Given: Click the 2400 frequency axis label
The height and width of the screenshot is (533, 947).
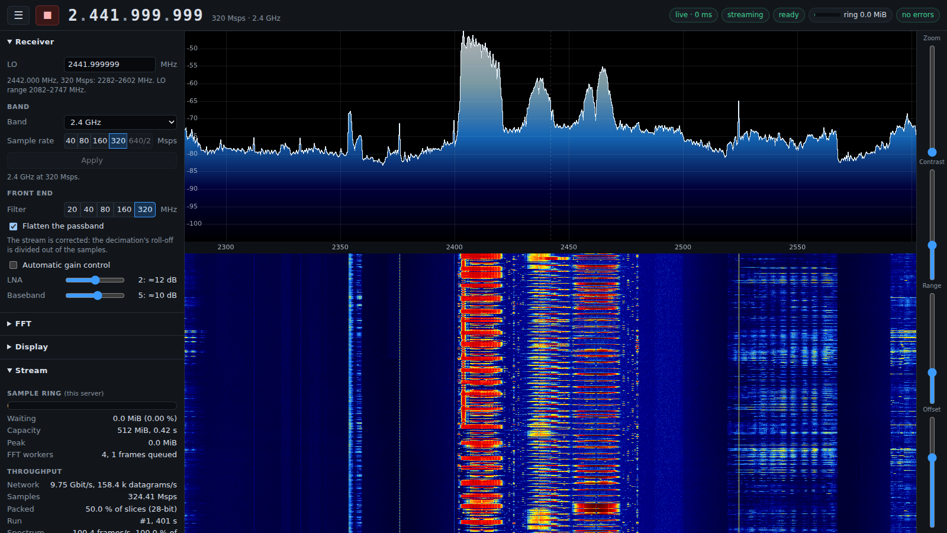Looking at the screenshot, I should (x=455, y=248).
